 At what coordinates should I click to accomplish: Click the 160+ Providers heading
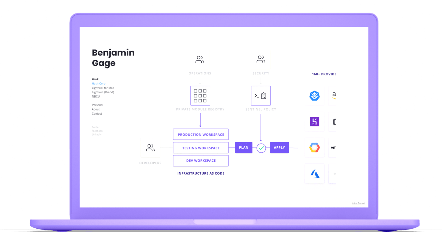[324, 74]
